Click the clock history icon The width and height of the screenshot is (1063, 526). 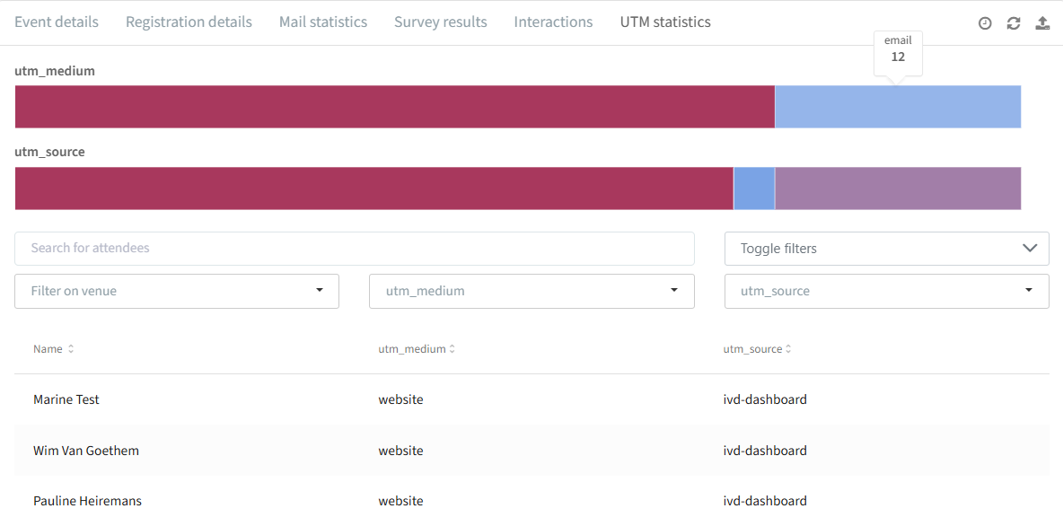coord(985,23)
